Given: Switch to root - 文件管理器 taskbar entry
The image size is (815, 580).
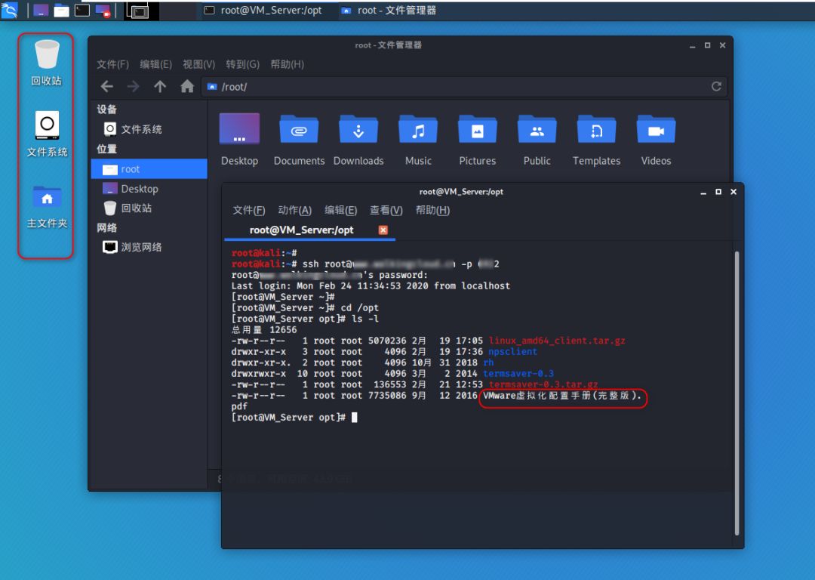Looking at the screenshot, I should (x=389, y=11).
